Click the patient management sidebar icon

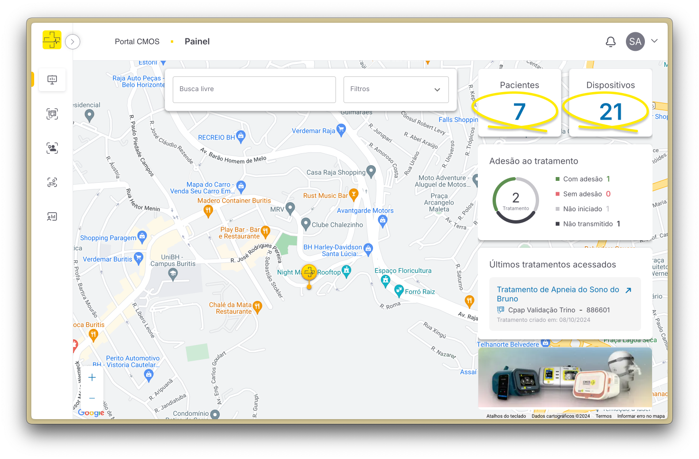pos(52,148)
